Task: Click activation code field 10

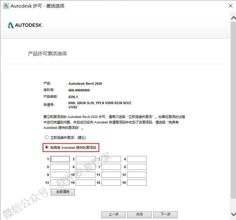Action: (x=85, y=175)
